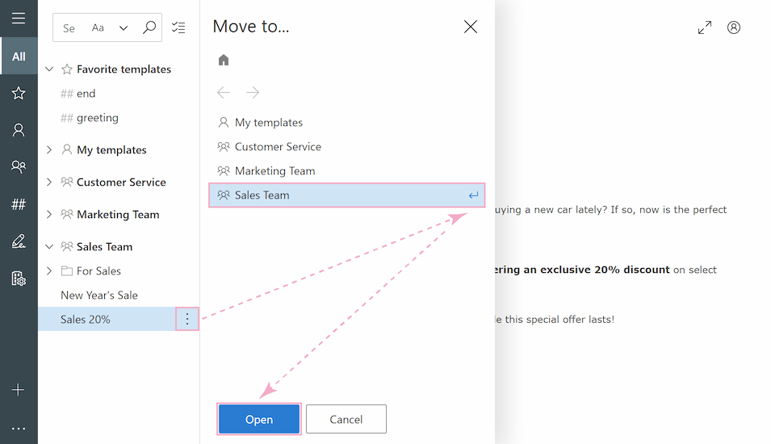Collapse the Sales Team tree node
The image size is (771, 444).
(49, 246)
